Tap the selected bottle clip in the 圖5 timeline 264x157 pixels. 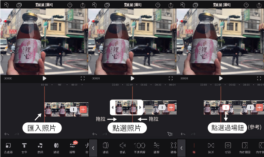(x=126, y=107)
